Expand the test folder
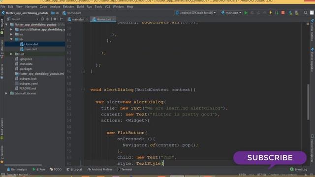 [x=11, y=54]
